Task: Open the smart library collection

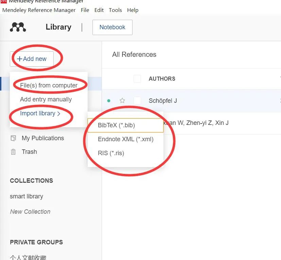Action: pyautogui.click(x=27, y=196)
